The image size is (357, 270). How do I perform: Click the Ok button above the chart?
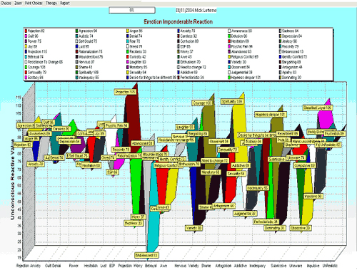(132, 10)
